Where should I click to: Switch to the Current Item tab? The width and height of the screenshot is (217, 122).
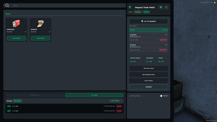tap(35, 95)
